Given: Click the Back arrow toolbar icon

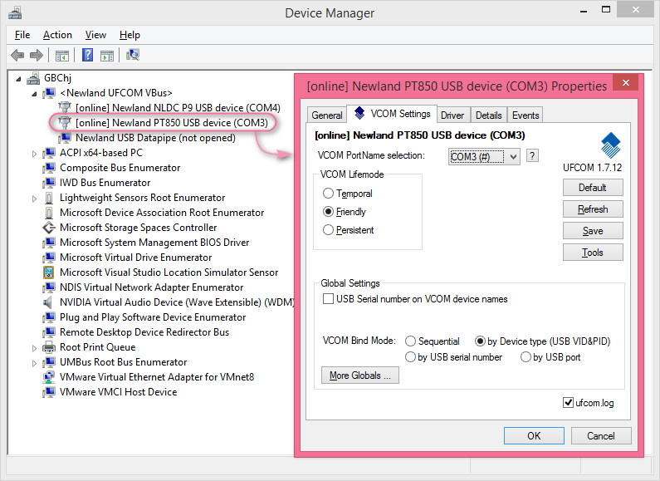Looking at the screenshot, I should [17, 55].
